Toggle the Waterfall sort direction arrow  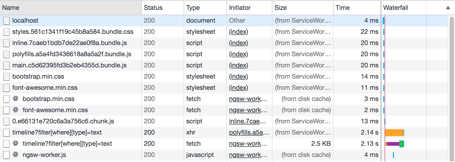point(448,8)
